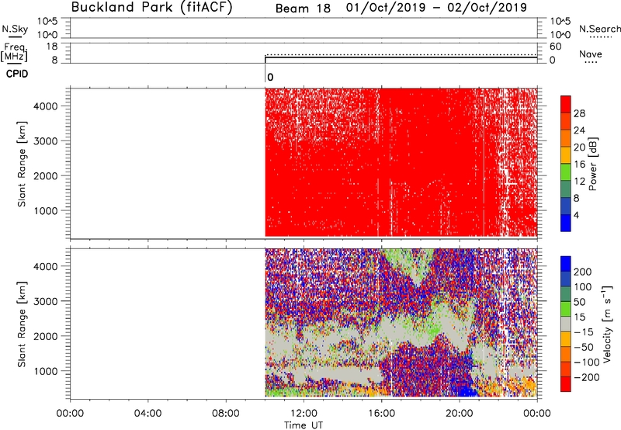Click the CPID value '0'

pos(270,77)
